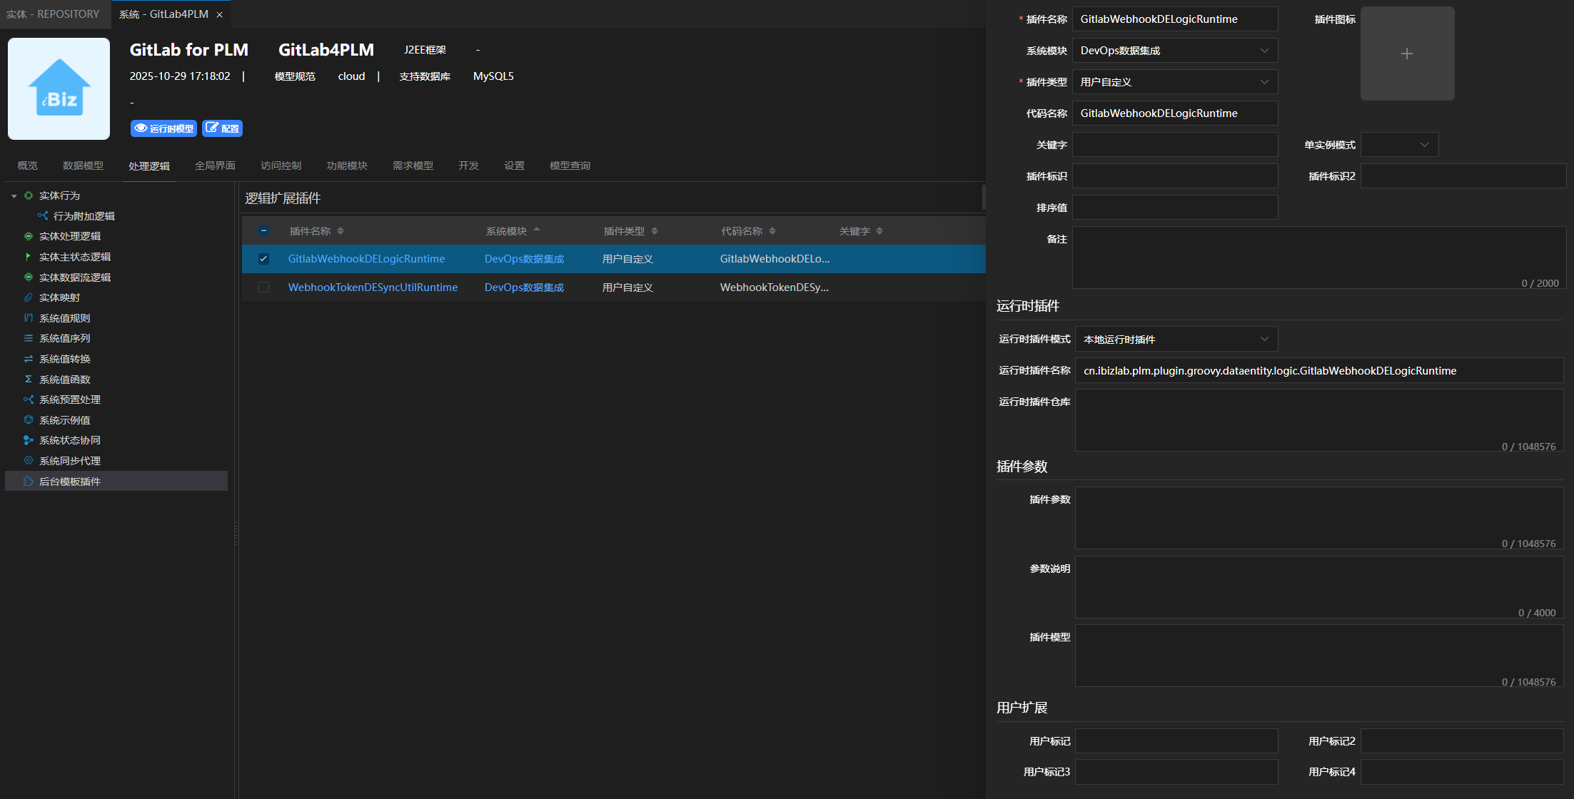The image size is (1574, 799).
Task: Uncheck the GitlabWebhookDELogicRuntime row checkbox
Action: point(263,259)
